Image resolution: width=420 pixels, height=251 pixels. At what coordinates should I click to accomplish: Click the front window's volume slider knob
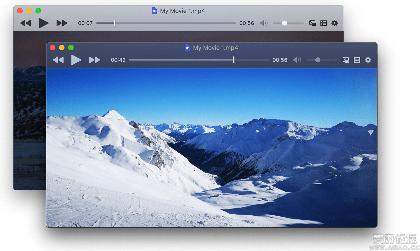[318, 60]
